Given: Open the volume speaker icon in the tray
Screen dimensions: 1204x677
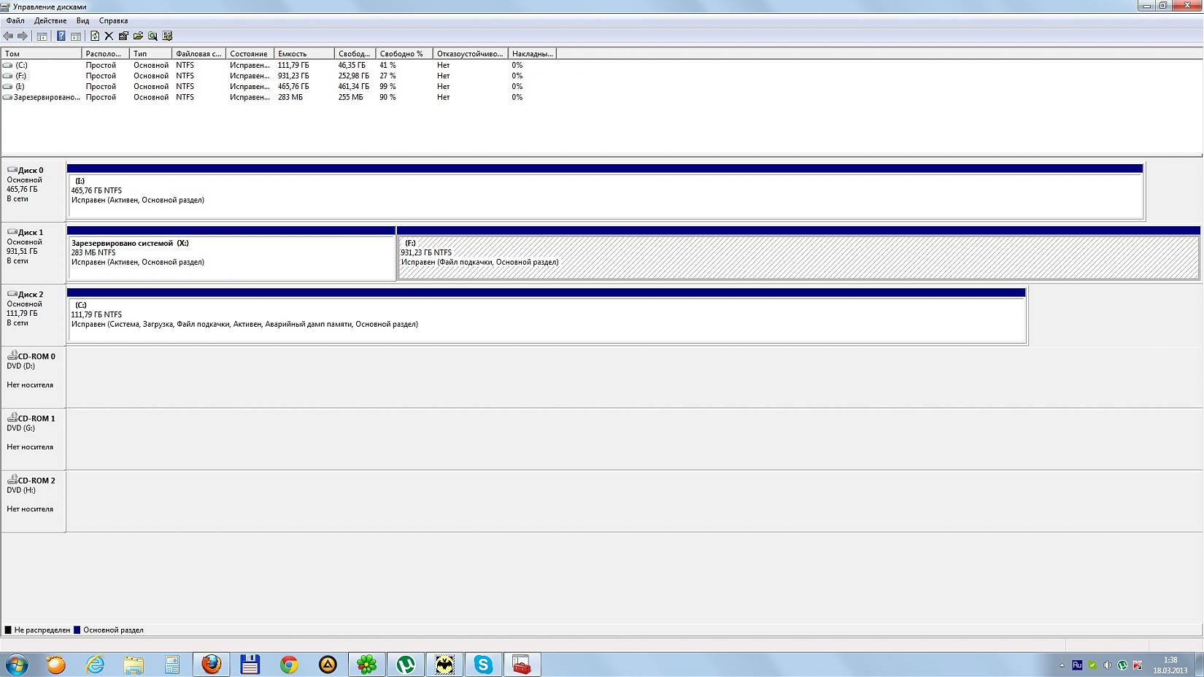Looking at the screenshot, I should 1108,665.
